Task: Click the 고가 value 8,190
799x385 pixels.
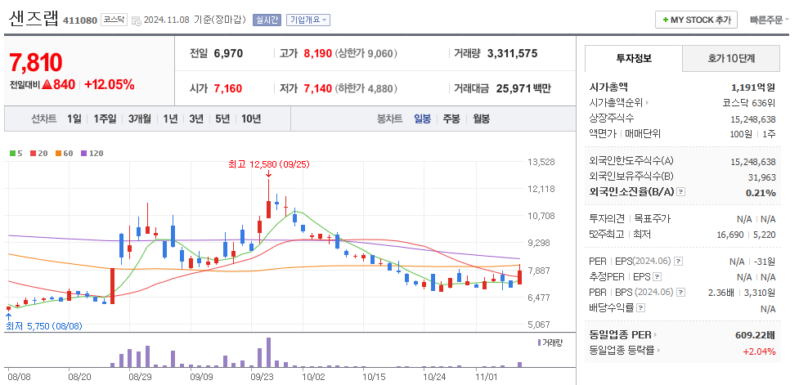Action: point(318,53)
